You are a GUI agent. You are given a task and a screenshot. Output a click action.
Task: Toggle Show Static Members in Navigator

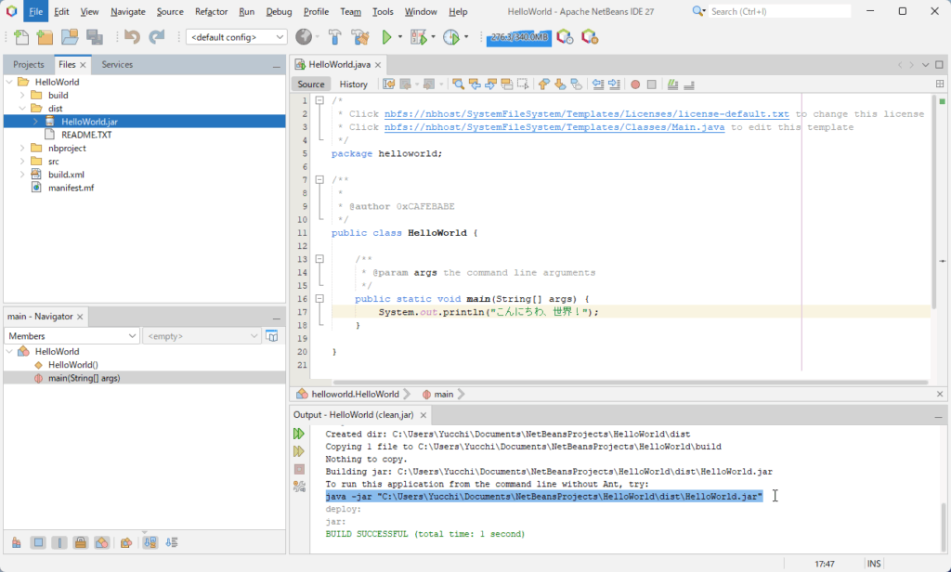(59, 542)
